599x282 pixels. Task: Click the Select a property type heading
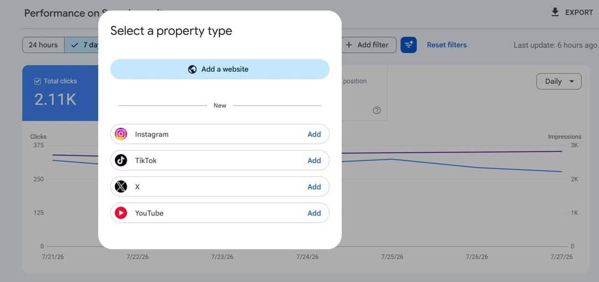click(171, 30)
